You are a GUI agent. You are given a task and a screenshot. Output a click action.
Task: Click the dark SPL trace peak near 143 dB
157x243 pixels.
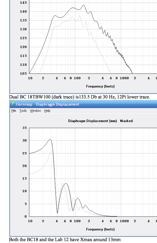click(x=83, y=5)
